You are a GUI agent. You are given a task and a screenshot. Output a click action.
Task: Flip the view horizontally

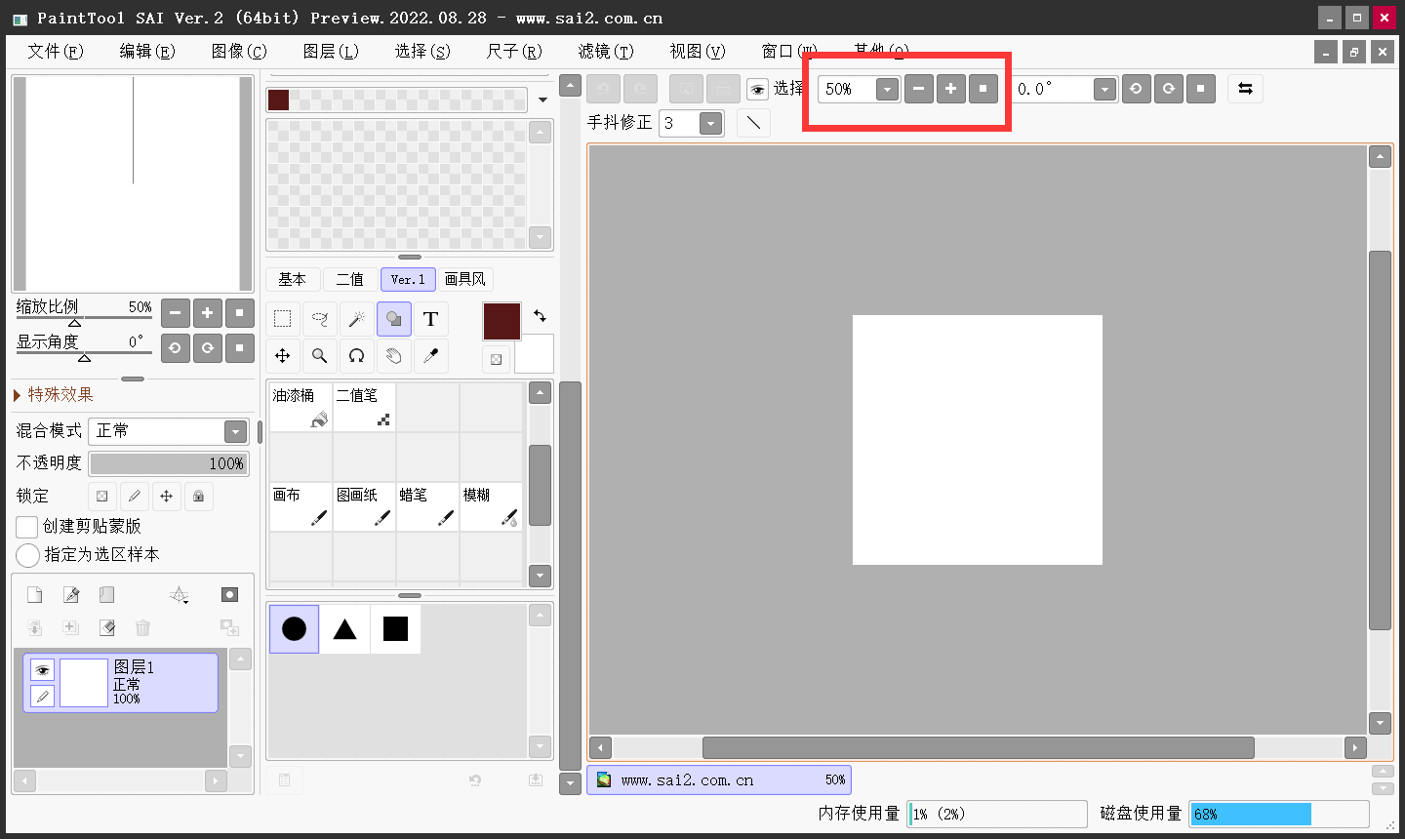point(1245,89)
